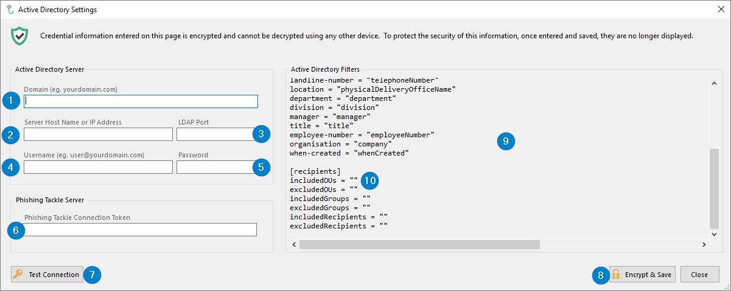Click the employee-number line

362,135
